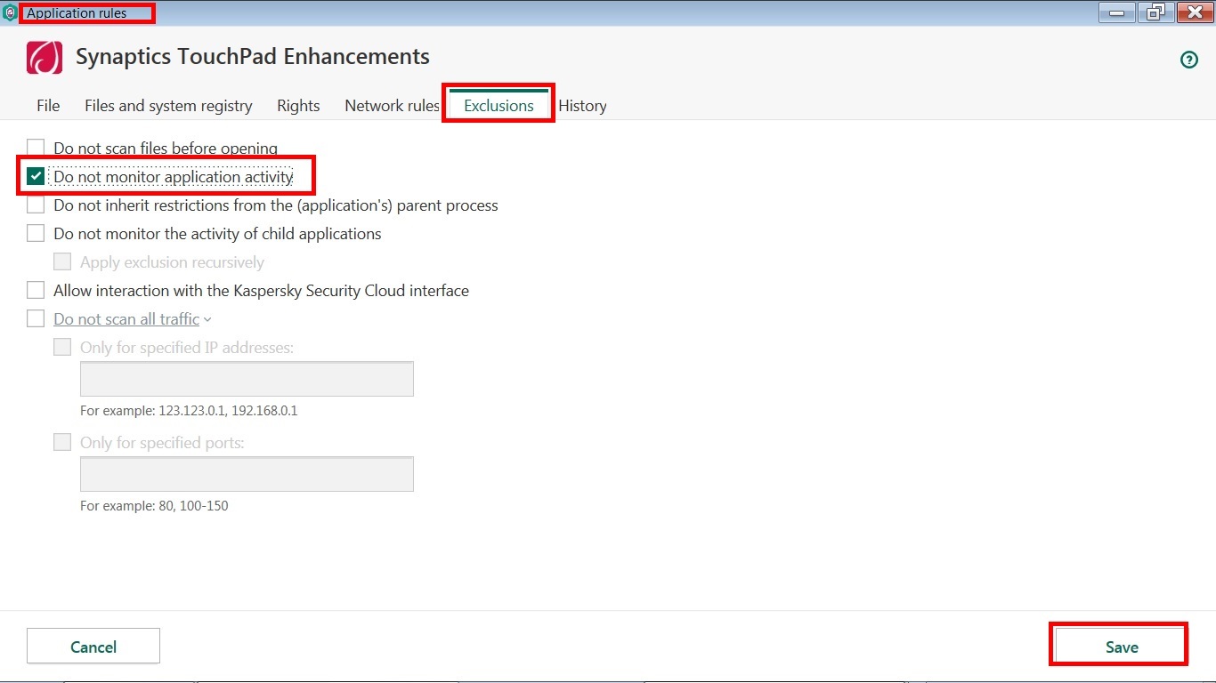1216x683 pixels.
Task: Click the example text 80, 100-150
Action: click(x=193, y=506)
